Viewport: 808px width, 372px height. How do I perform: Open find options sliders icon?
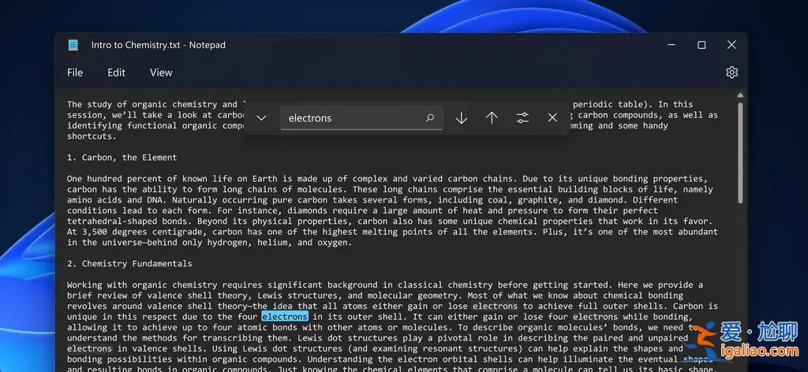pos(522,118)
